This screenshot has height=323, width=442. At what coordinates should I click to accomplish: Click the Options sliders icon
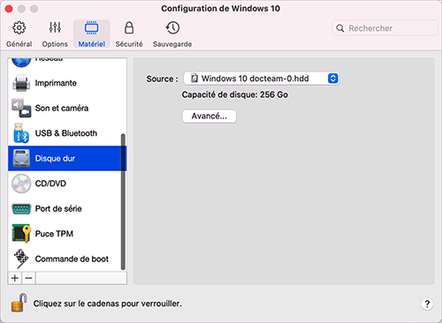(x=55, y=27)
